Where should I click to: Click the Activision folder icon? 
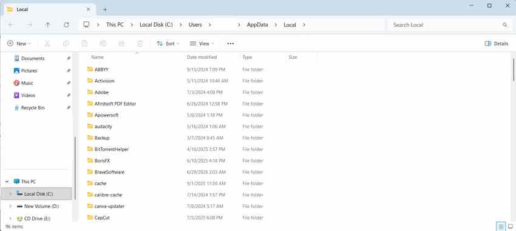(x=90, y=81)
